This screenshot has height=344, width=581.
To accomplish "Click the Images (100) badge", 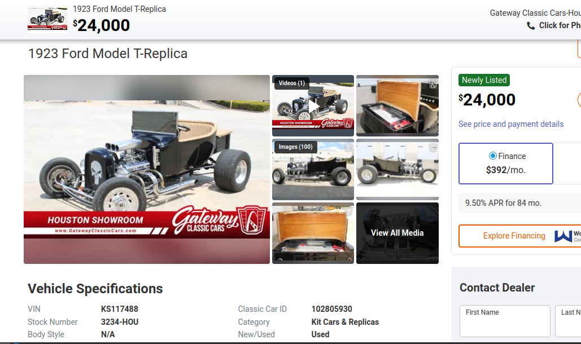I will pos(295,147).
